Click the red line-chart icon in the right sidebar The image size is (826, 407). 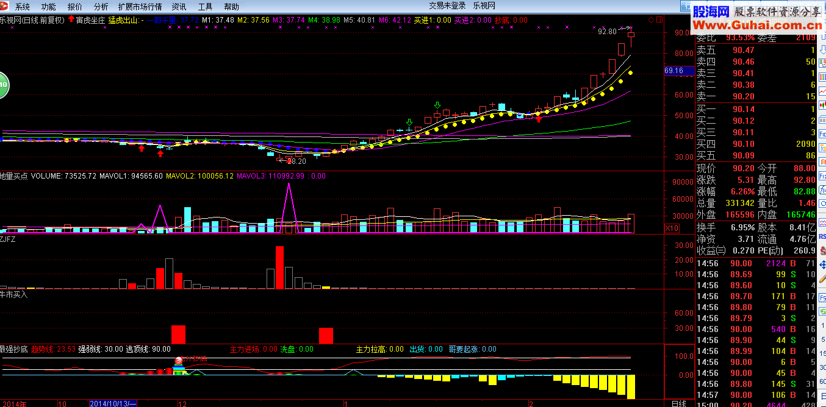coord(822,91)
